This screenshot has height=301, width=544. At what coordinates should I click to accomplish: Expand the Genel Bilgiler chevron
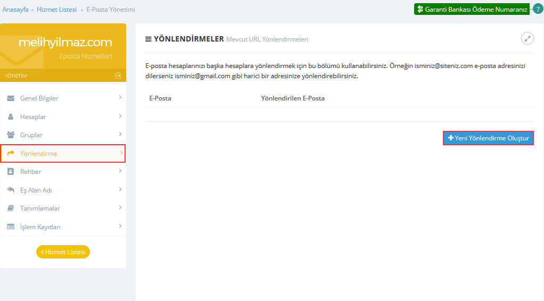point(120,98)
